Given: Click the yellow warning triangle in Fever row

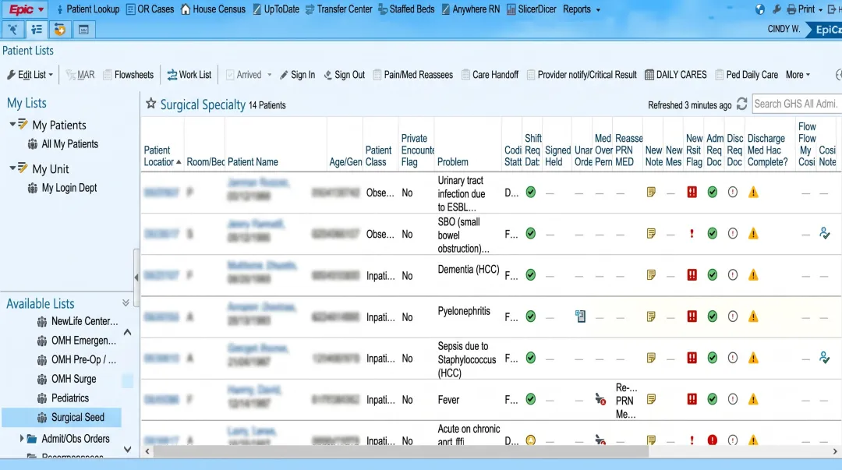Looking at the screenshot, I should pos(753,399).
